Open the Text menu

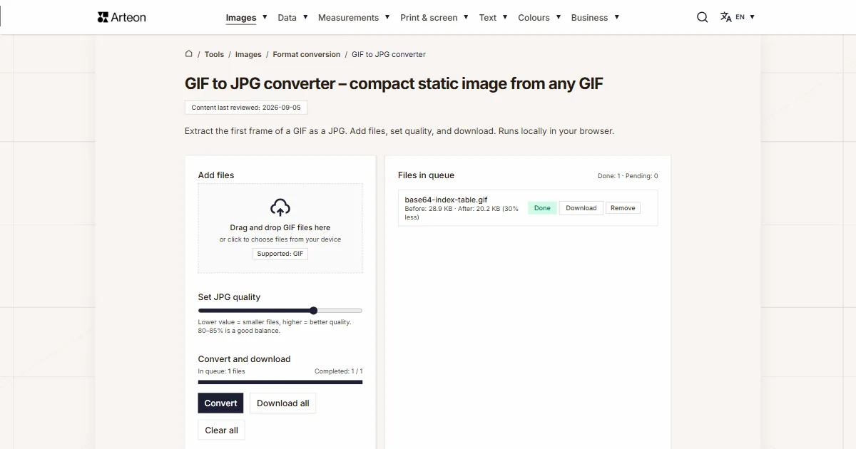pyautogui.click(x=488, y=18)
